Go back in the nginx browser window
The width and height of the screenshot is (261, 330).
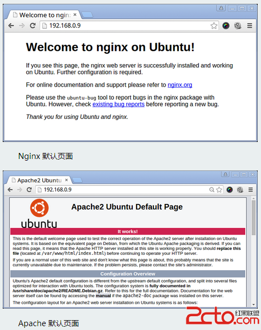tap(11, 26)
